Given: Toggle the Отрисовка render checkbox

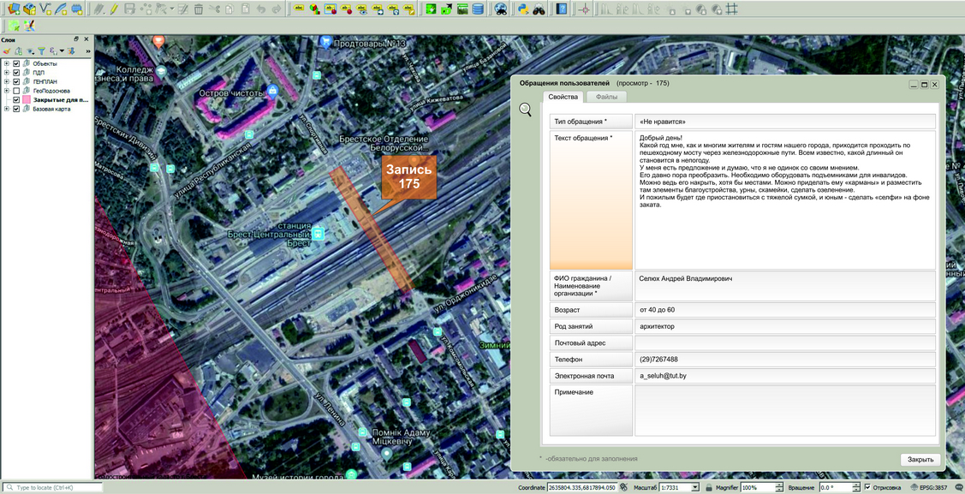Looking at the screenshot, I should pyautogui.click(x=867, y=487).
